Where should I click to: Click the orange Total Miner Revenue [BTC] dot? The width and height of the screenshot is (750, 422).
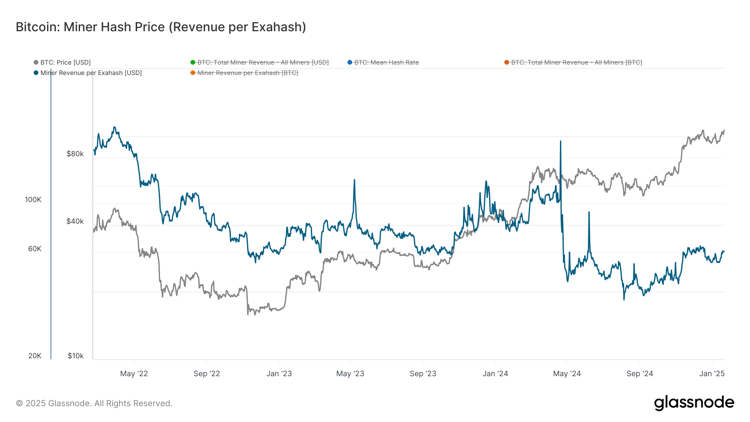pos(506,62)
